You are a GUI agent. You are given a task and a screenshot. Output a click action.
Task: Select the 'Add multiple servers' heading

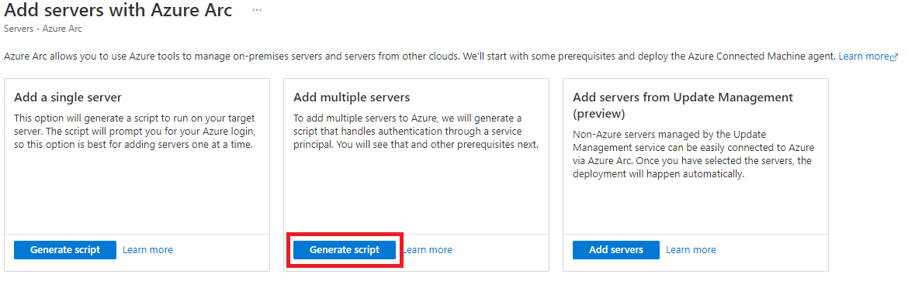click(x=352, y=97)
